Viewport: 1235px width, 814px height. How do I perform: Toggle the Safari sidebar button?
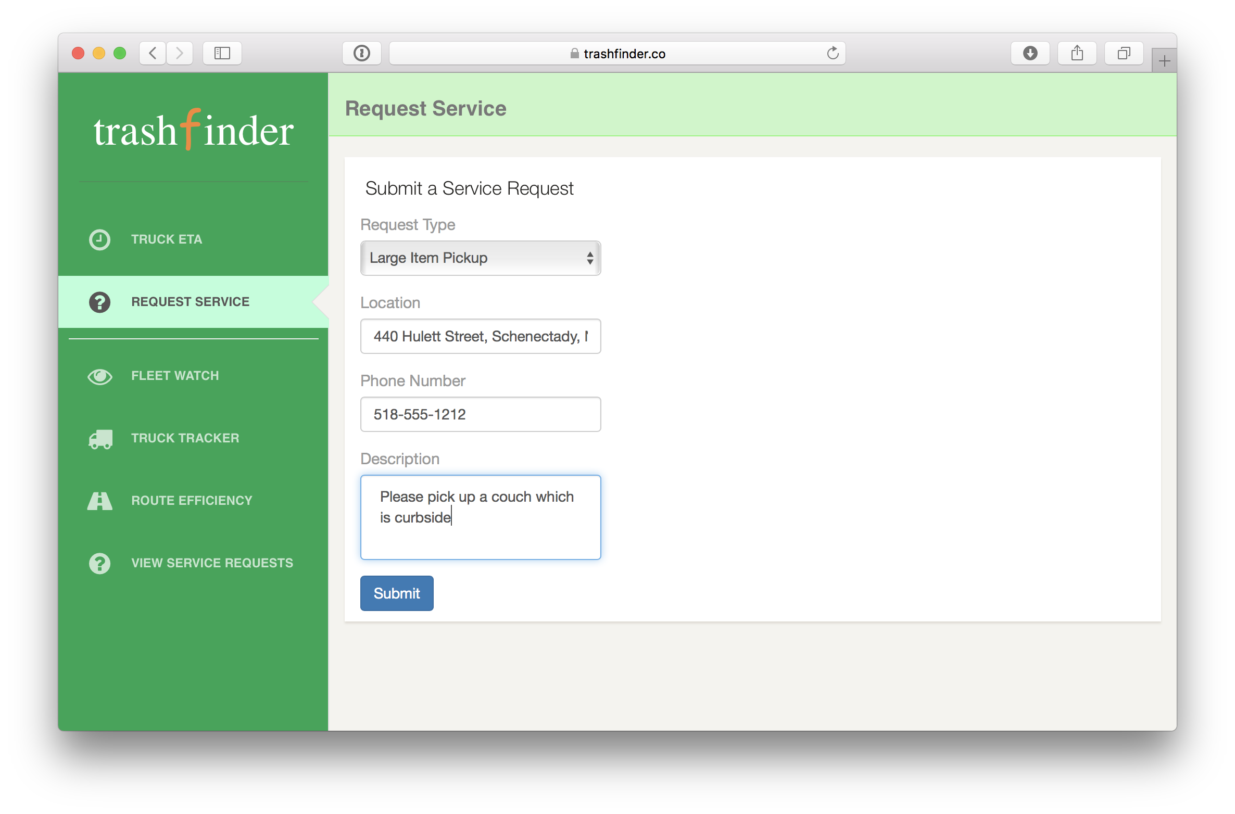point(222,53)
